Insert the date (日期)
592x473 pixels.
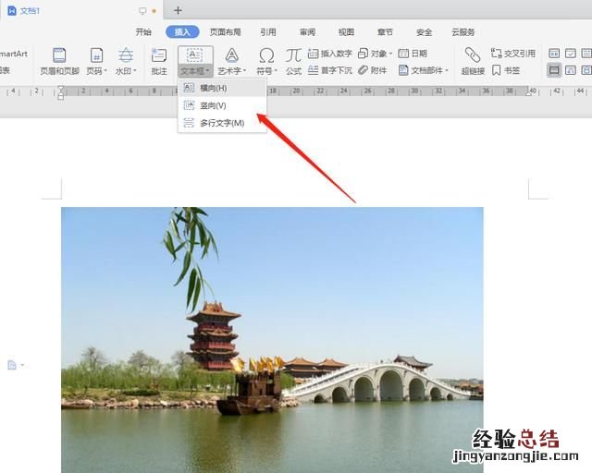[413, 54]
